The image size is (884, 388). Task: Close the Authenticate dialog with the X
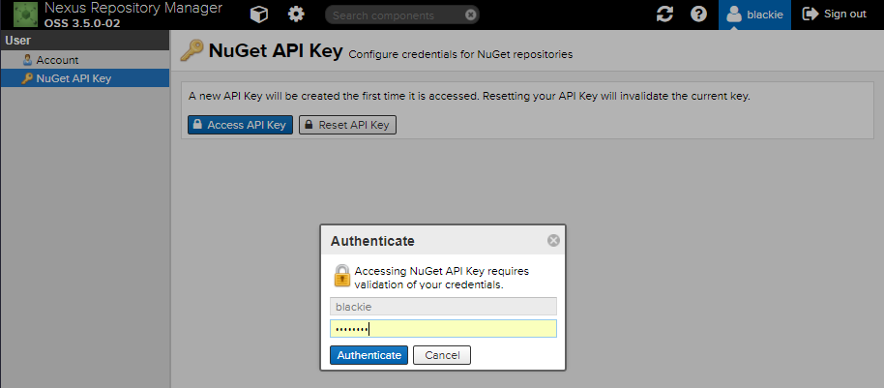(553, 240)
